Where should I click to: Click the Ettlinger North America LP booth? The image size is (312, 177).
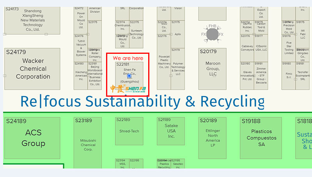coord(213,138)
